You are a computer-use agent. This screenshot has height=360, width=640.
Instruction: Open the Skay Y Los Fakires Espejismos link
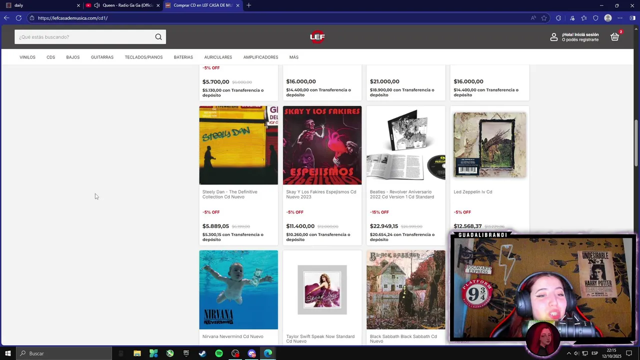point(321,194)
